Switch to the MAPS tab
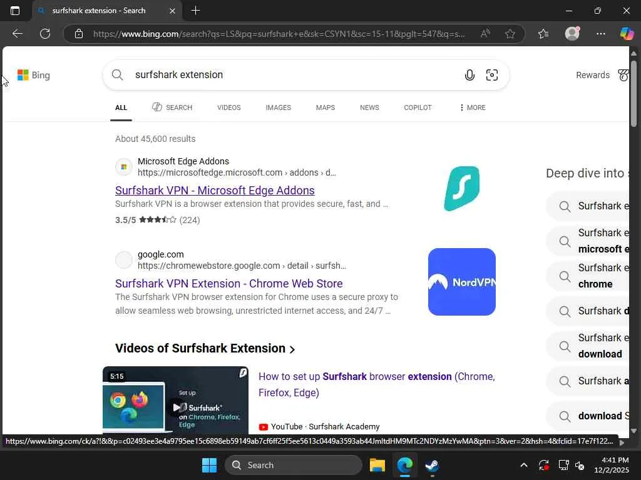Viewport: 641px width, 480px height. [326, 107]
